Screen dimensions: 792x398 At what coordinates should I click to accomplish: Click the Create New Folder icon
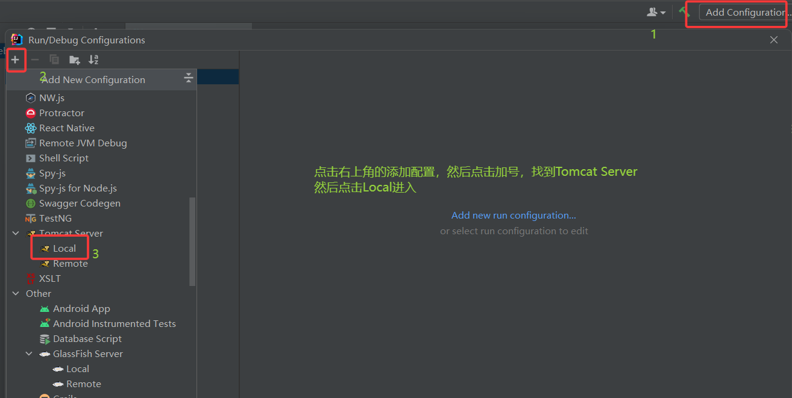click(74, 60)
